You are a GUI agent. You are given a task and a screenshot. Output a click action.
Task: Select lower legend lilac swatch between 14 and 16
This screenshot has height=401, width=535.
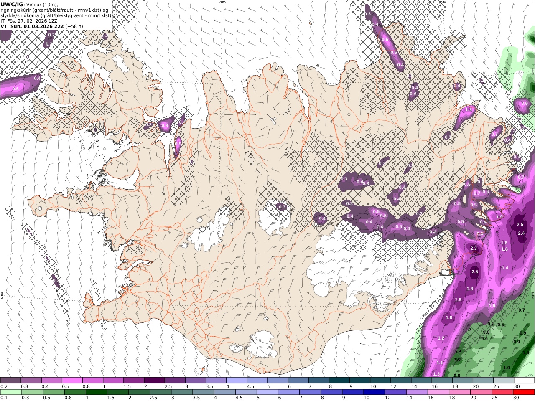416,392
